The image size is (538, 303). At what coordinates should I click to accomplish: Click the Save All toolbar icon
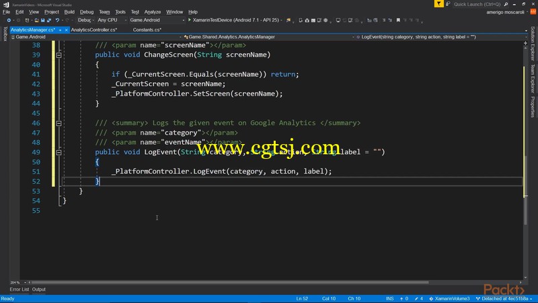pyautogui.click(x=48, y=20)
